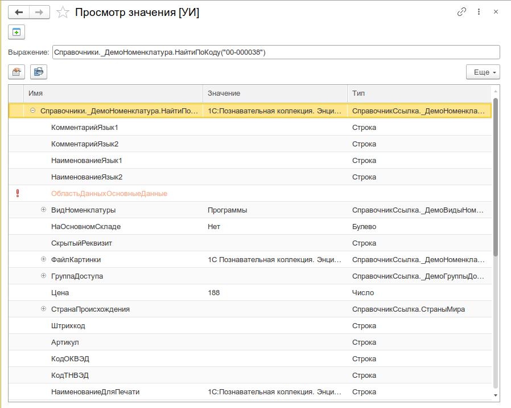Click the get link chain icon
This screenshot has width=511, height=408.
click(x=461, y=12)
